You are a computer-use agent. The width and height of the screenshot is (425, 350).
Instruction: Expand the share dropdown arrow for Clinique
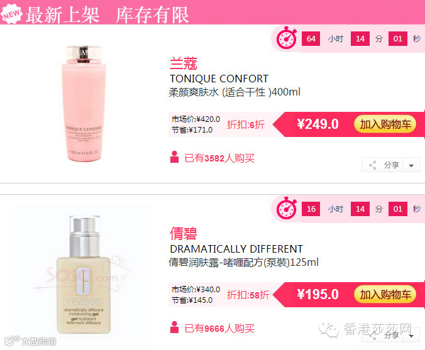coord(411,336)
